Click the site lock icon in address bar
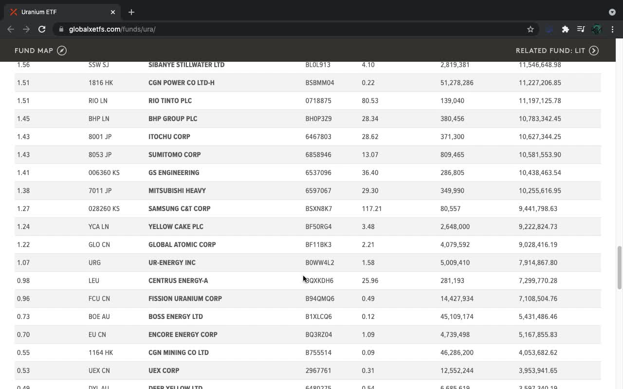623x389 pixels. click(x=61, y=29)
